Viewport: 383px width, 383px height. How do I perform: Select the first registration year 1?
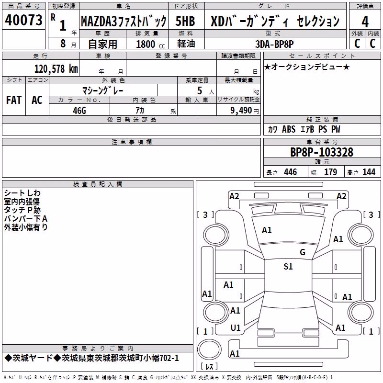click(x=63, y=25)
